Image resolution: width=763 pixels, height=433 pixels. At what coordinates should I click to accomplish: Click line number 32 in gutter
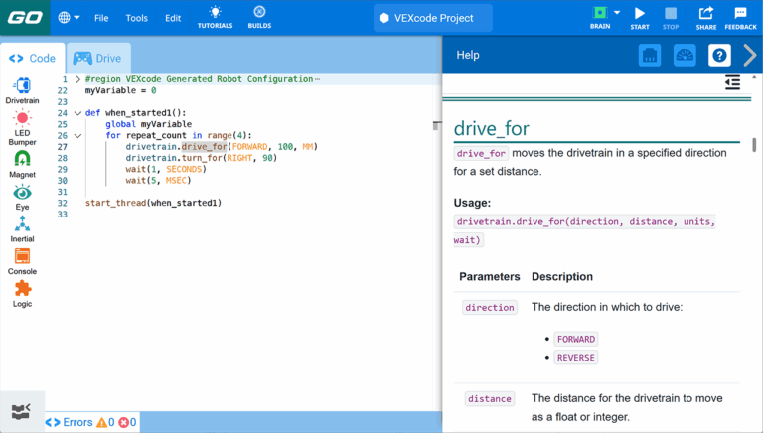point(63,203)
